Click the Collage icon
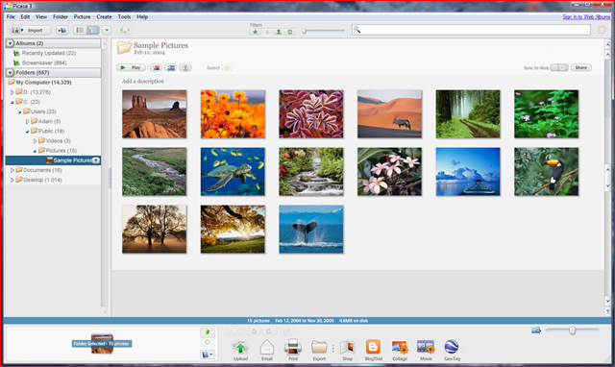The width and height of the screenshot is (615, 367). pyautogui.click(x=400, y=350)
